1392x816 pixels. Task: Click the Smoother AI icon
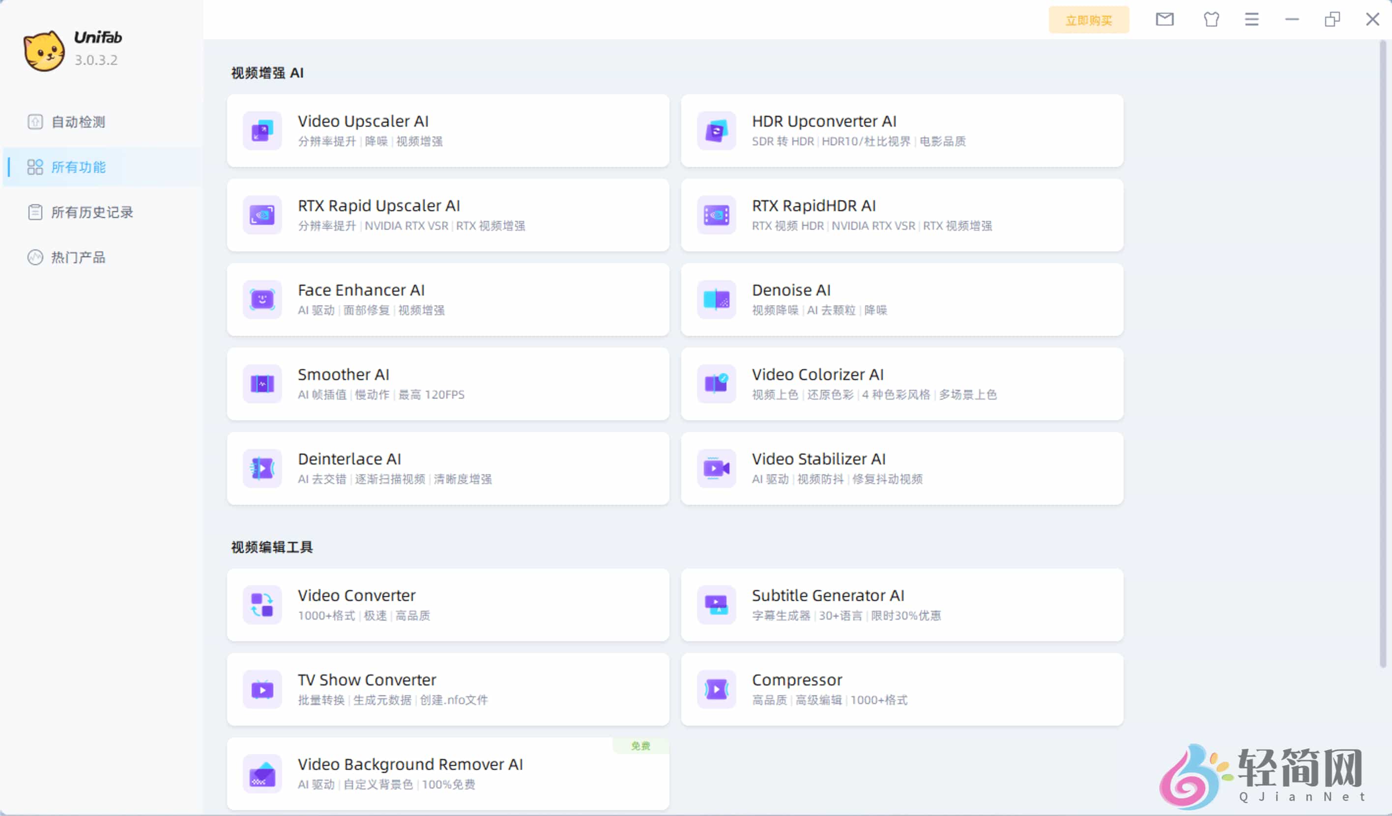(262, 384)
